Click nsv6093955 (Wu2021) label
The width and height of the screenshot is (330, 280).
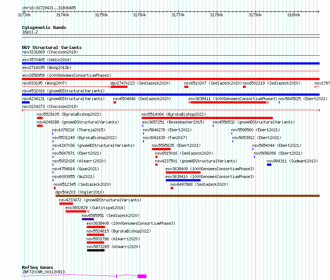coord(73,177)
